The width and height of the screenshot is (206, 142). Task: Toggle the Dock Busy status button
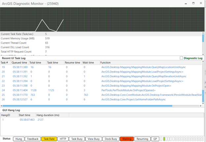111,139
